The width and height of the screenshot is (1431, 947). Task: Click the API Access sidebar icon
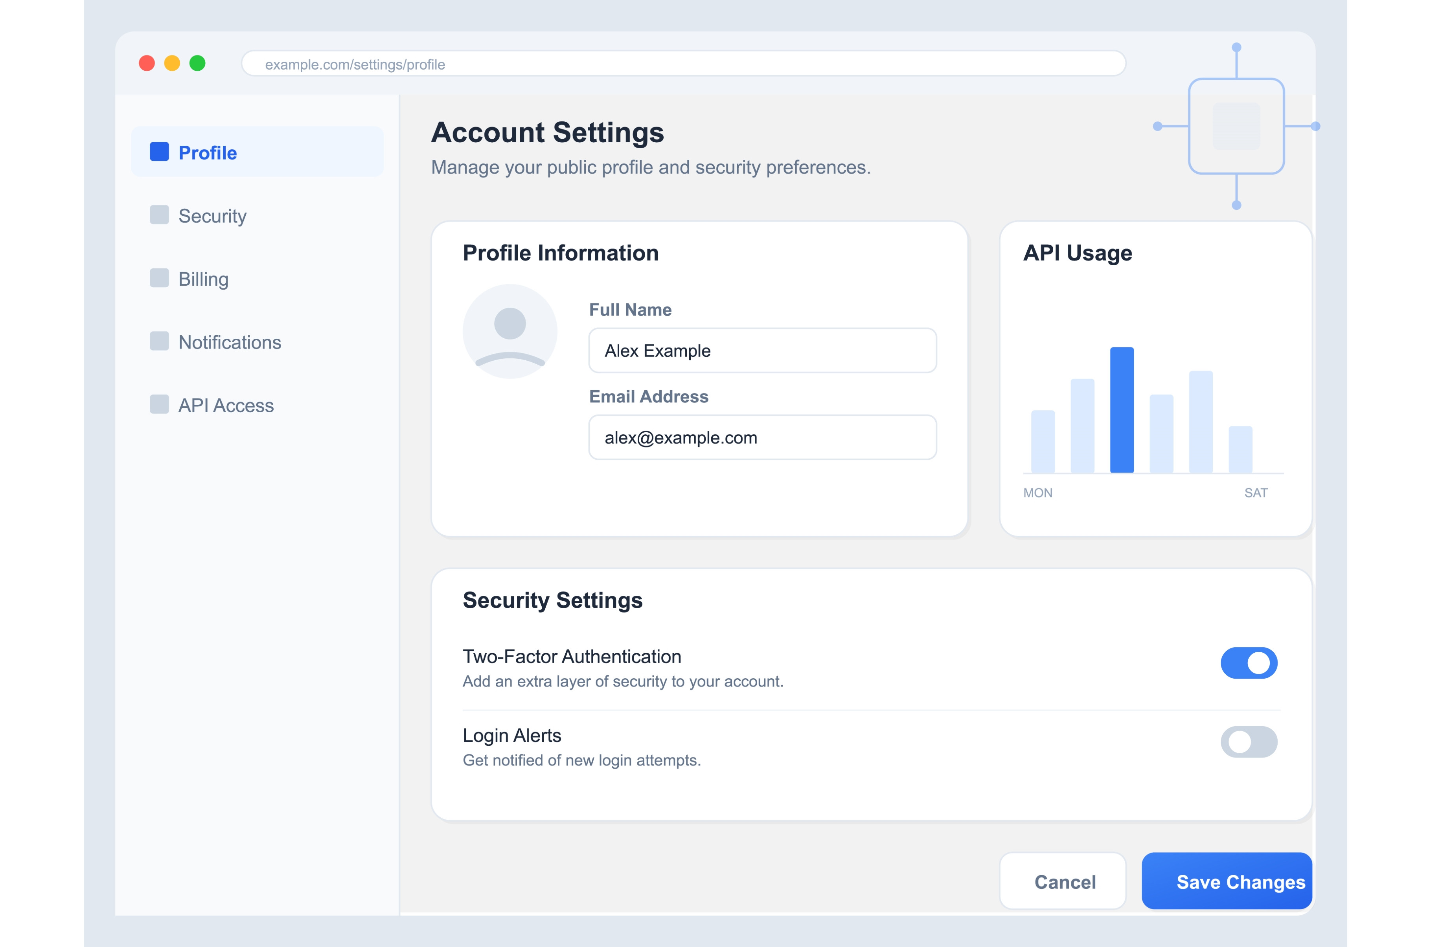pos(159,404)
